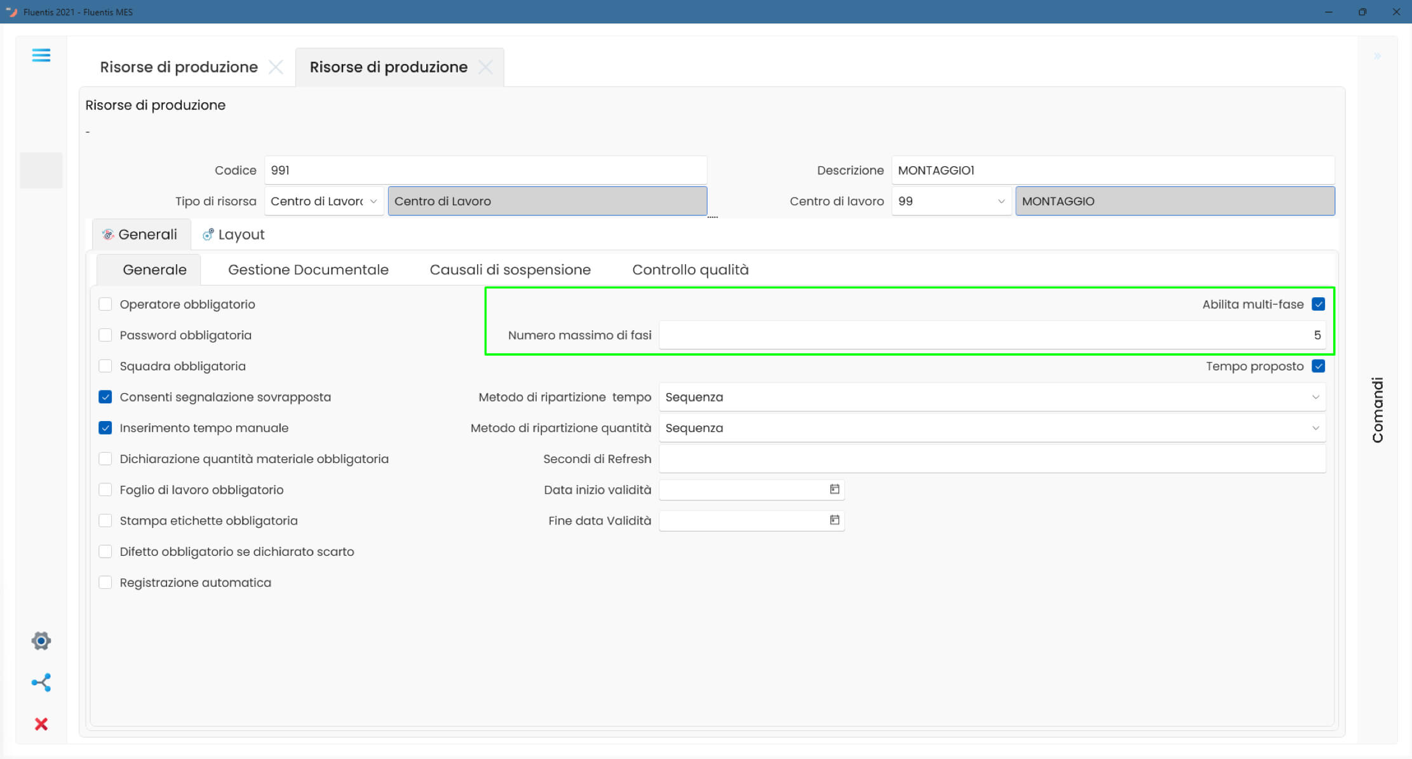This screenshot has width=1412, height=759.
Task: Click Numero massimo di fasi field
Action: 992,335
